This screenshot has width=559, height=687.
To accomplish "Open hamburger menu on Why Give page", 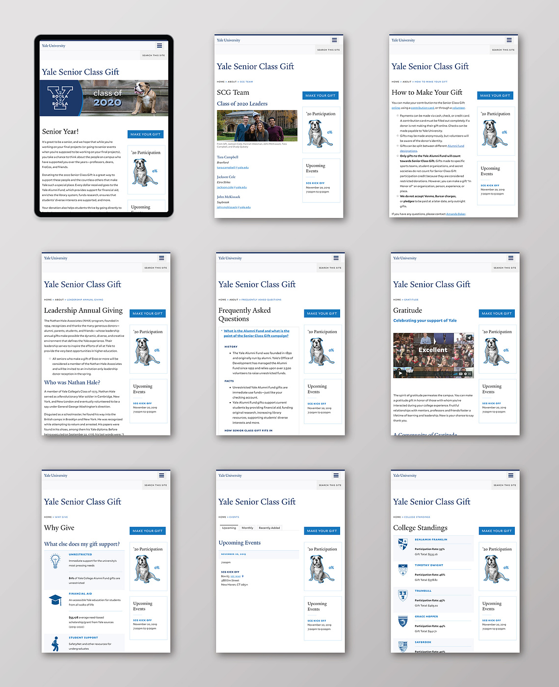I will click(161, 475).
